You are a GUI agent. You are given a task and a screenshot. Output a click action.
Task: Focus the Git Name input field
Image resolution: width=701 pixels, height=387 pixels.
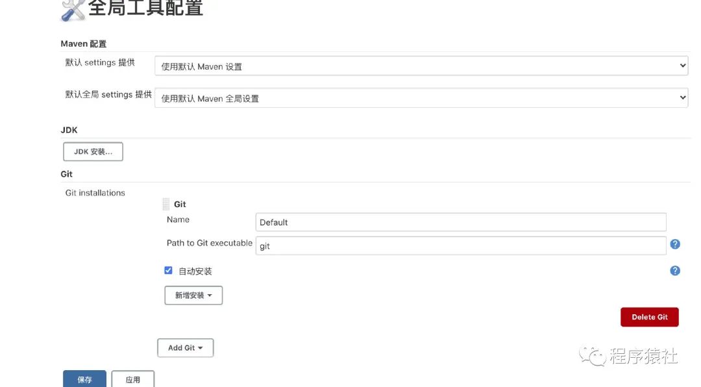[461, 222]
